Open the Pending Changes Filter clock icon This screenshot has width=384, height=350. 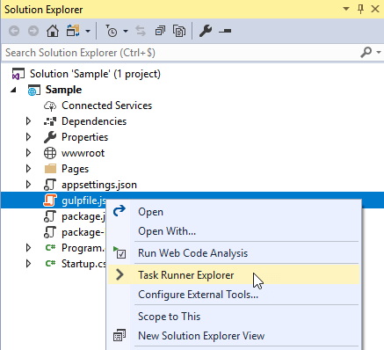point(112,31)
